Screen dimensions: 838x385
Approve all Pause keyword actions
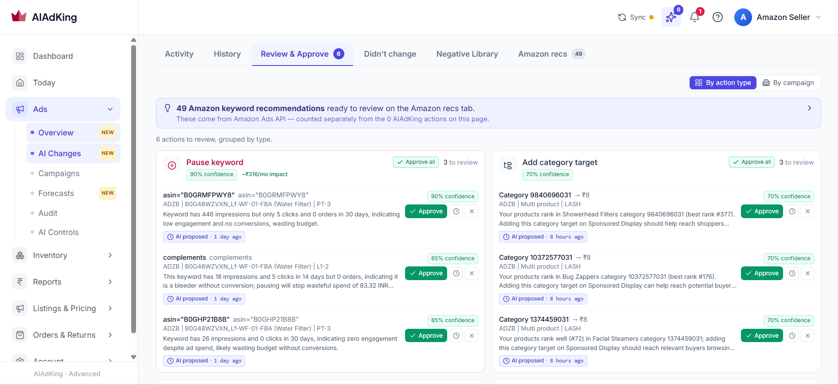(x=416, y=162)
